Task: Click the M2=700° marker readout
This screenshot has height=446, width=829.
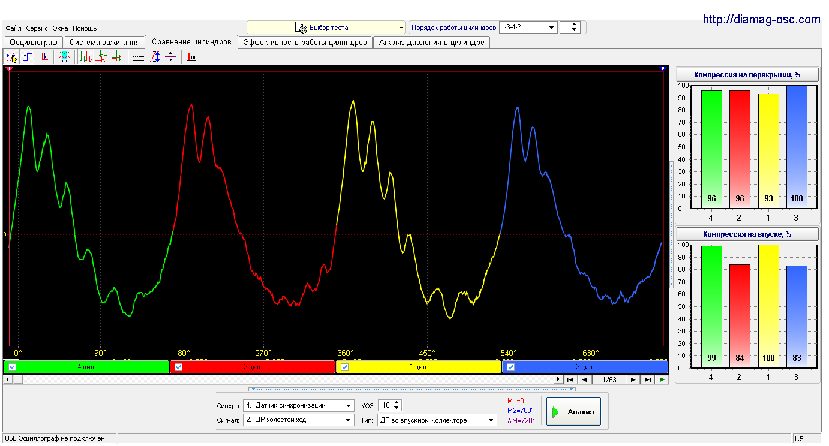Action: point(520,411)
